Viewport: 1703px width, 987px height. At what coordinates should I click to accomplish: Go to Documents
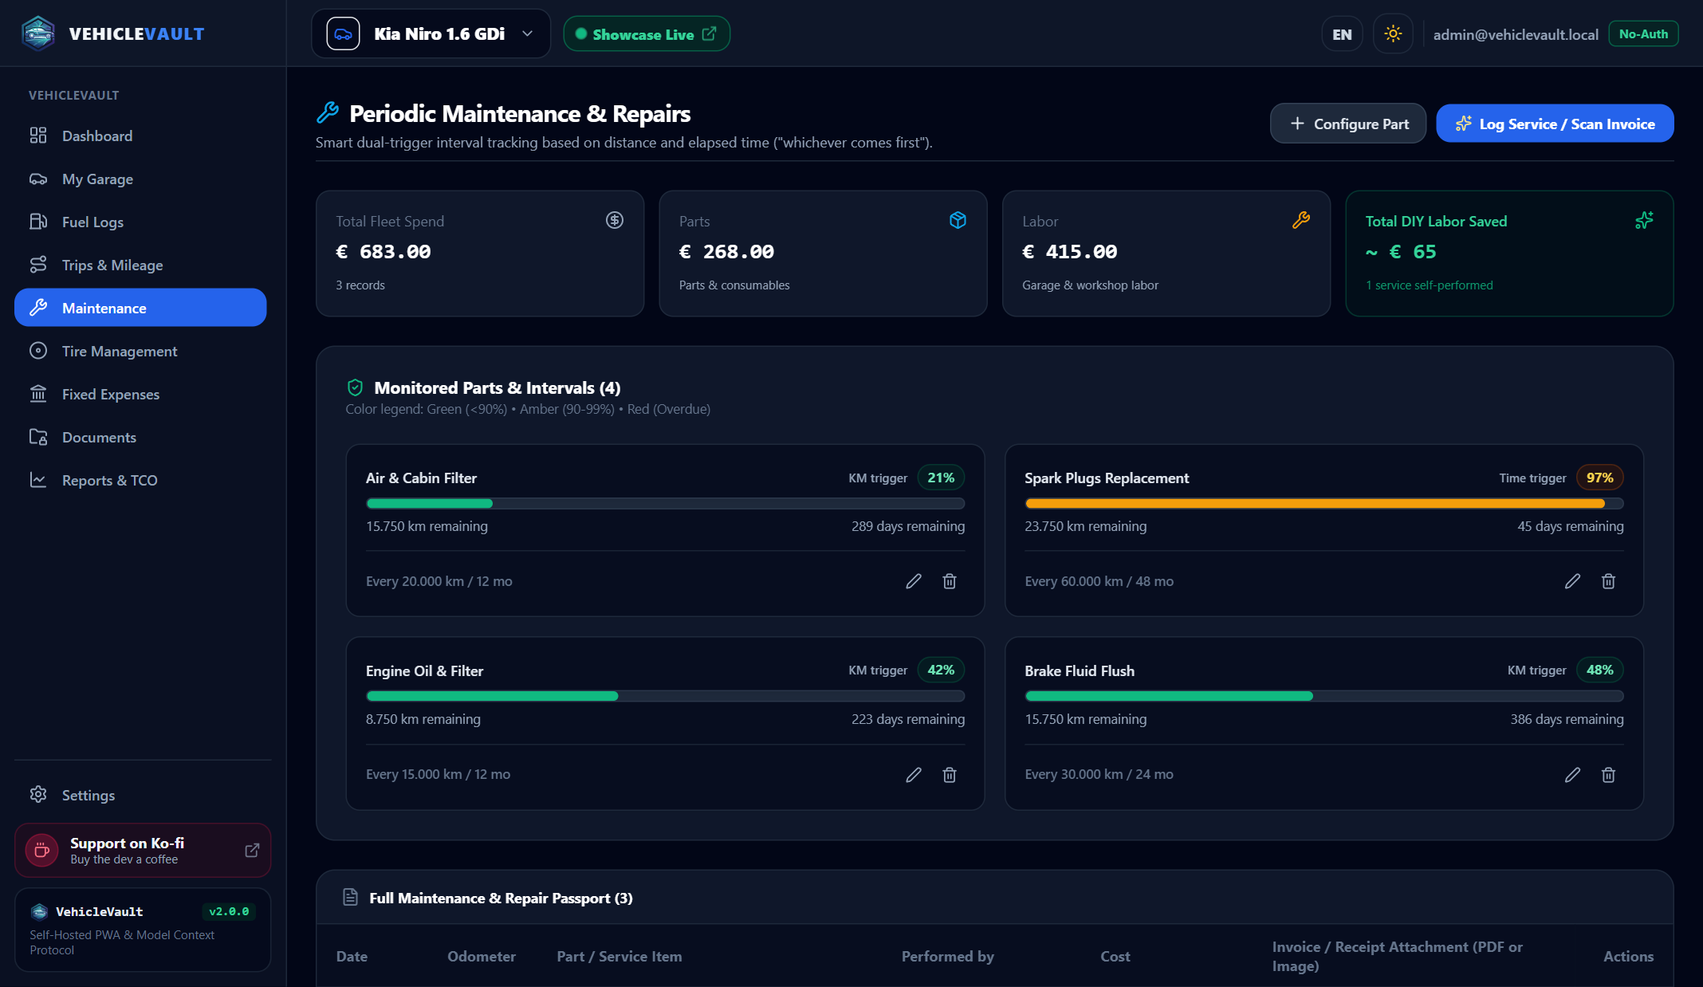click(140, 437)
